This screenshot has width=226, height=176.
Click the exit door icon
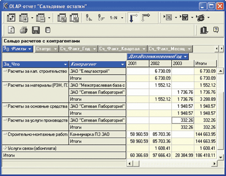tap(204, 30)
